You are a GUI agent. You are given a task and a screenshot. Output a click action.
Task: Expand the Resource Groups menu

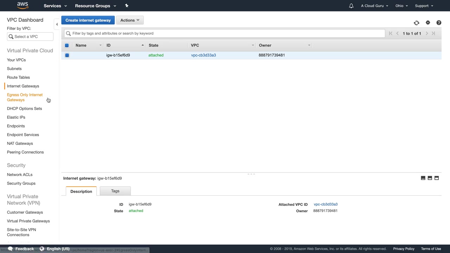coord(96,6)
